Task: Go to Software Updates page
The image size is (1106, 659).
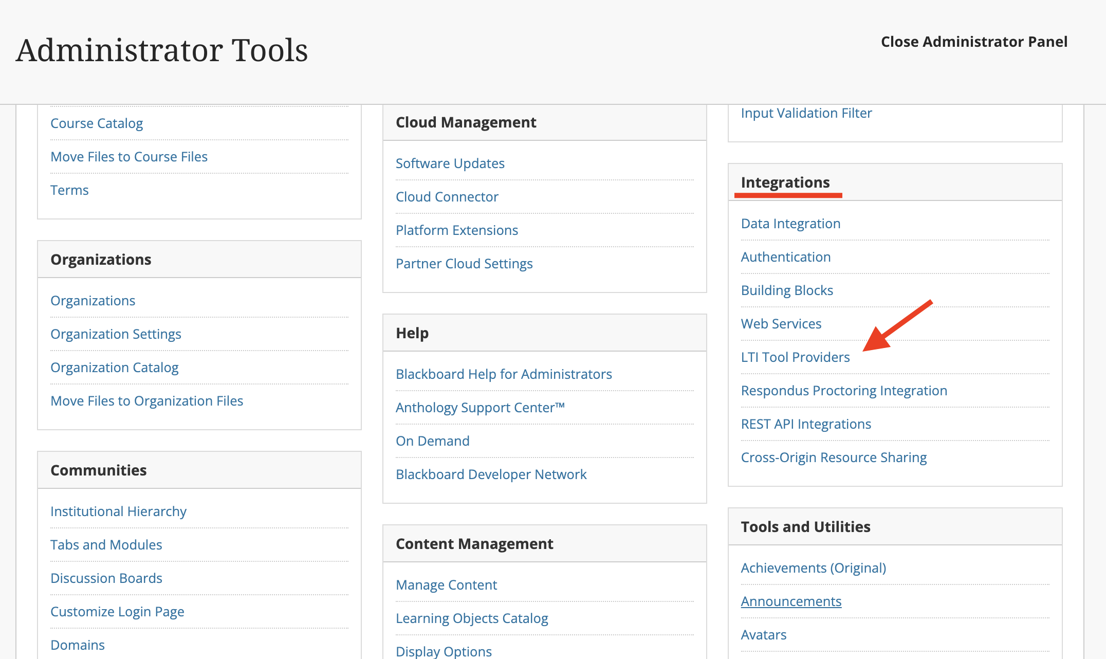Action: click(450, 163)
